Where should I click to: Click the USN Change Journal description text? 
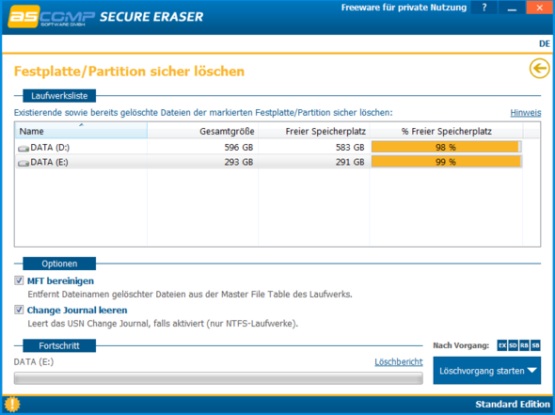pos(163,324)
